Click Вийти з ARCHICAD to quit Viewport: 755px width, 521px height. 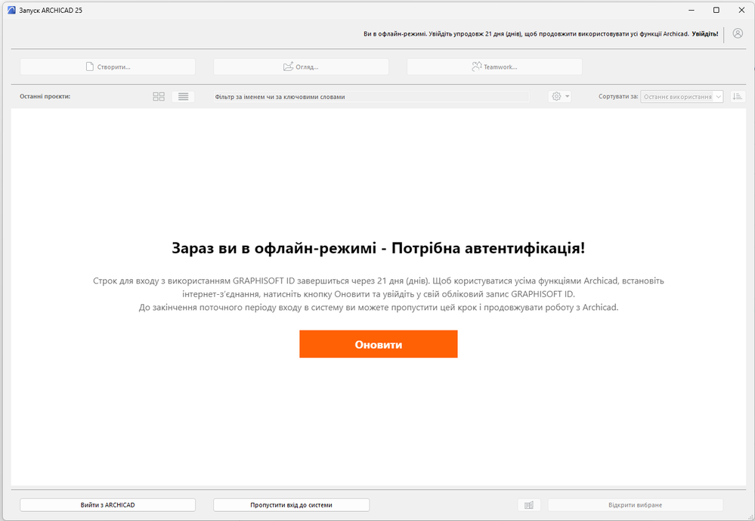click(107, 504)
